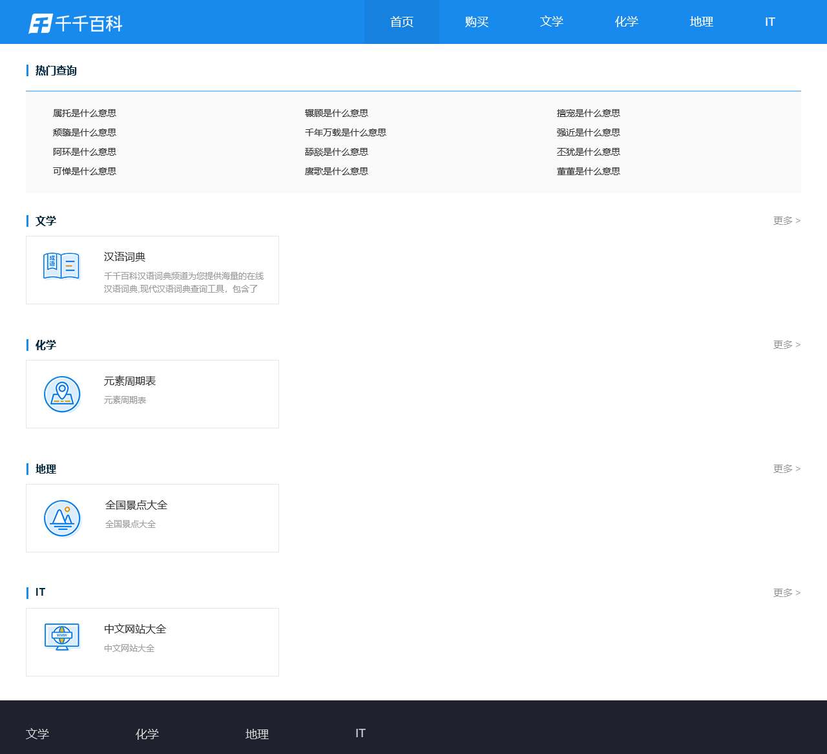Click the 千千百科 logo icon

(40, 23)
